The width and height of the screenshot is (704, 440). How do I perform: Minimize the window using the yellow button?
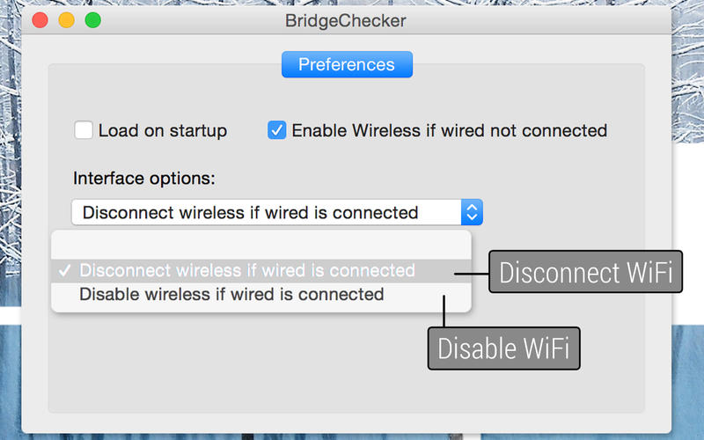(66, 20)
